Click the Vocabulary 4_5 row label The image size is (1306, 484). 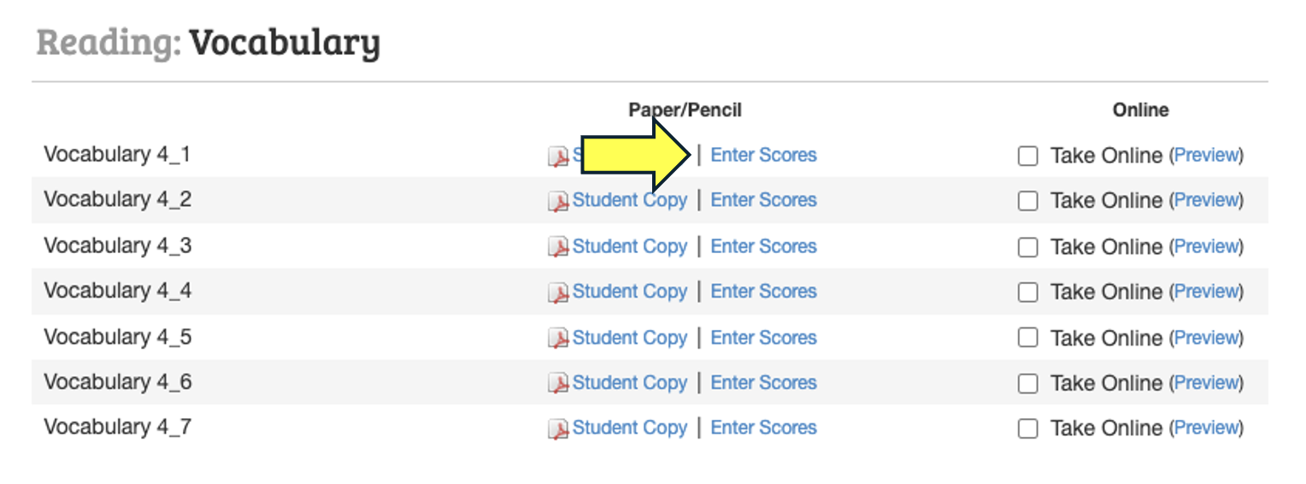(x=118, y=337)
